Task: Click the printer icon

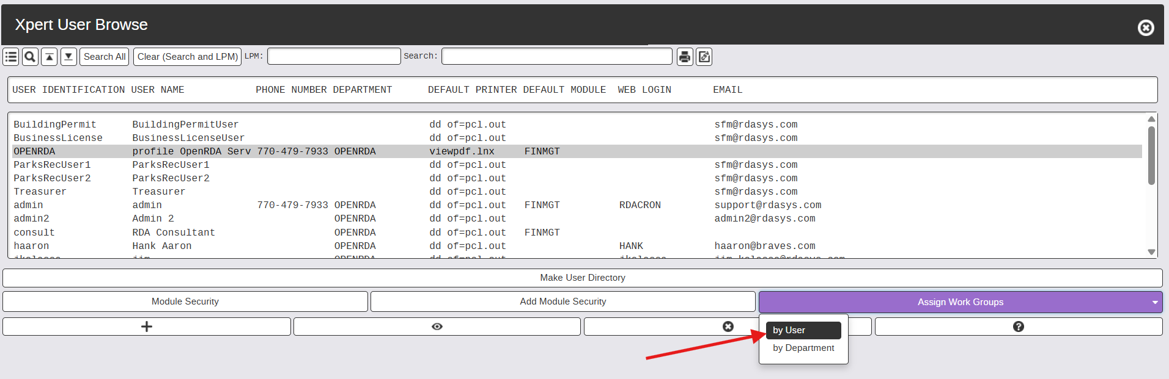Action: [685, 57]
